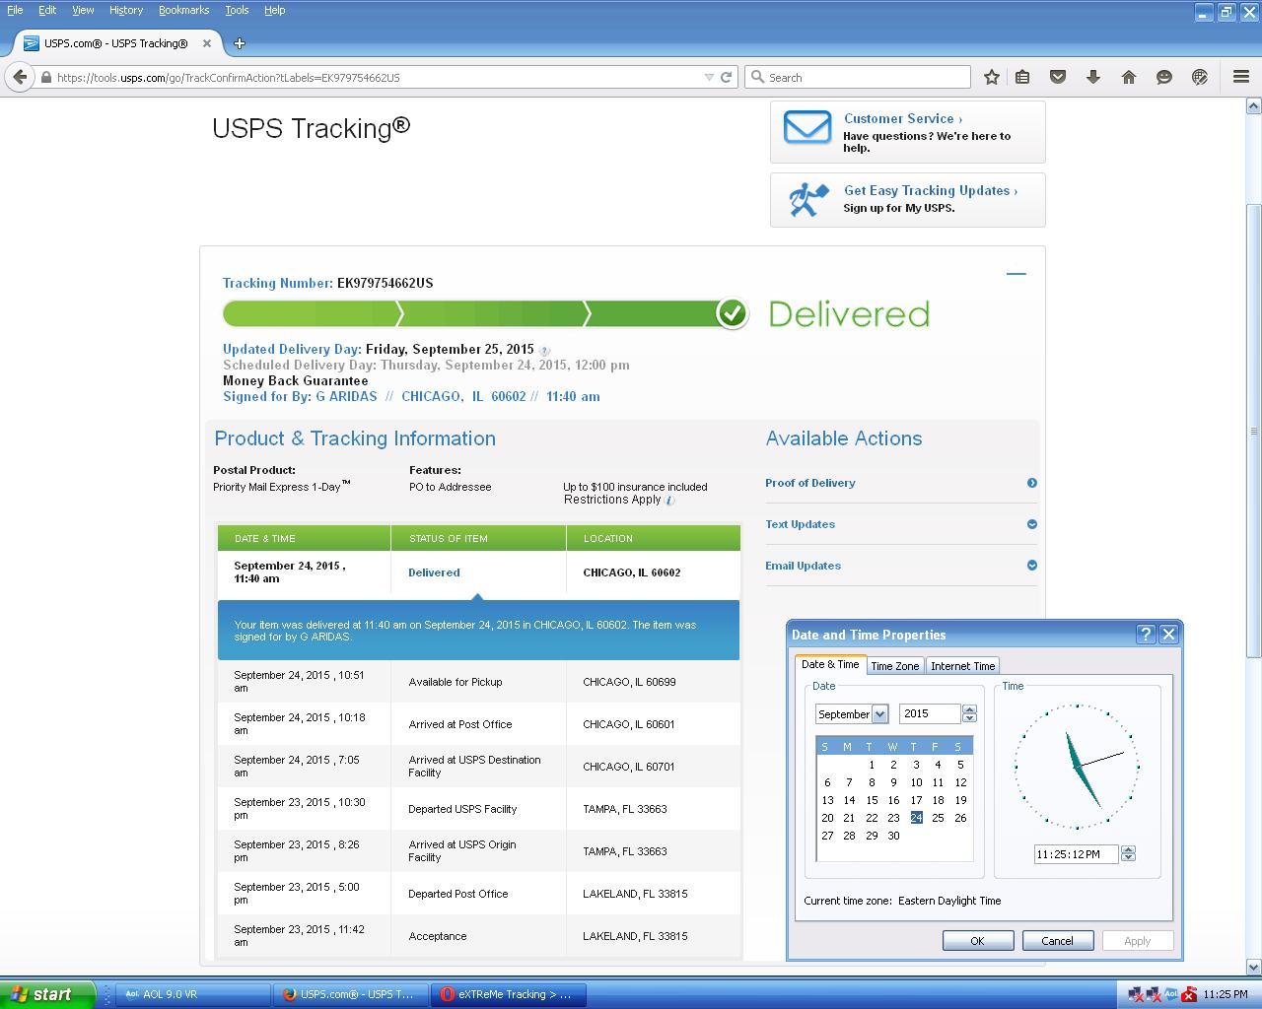Click the Customer Service envelope icon
1262x1009 pixels.
807,128
